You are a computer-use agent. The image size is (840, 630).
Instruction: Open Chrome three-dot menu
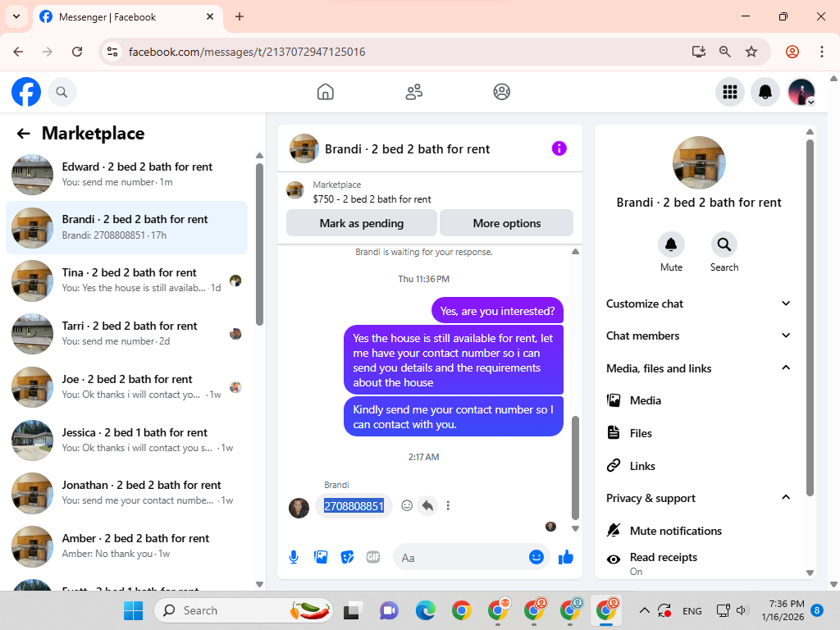click(822, 52)
